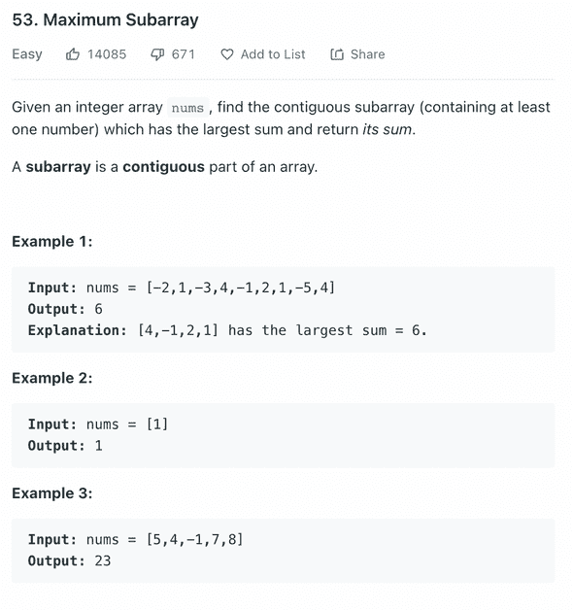This screenshot has width=573, height=610.
Task: Click the bold word subarray in definition
Action: click(x=58, y=167)
